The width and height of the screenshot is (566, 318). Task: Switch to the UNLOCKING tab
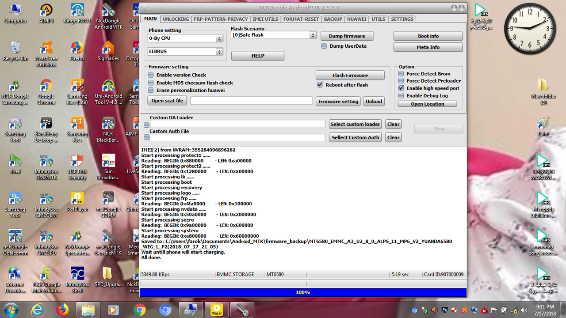(x=176, y=19)
